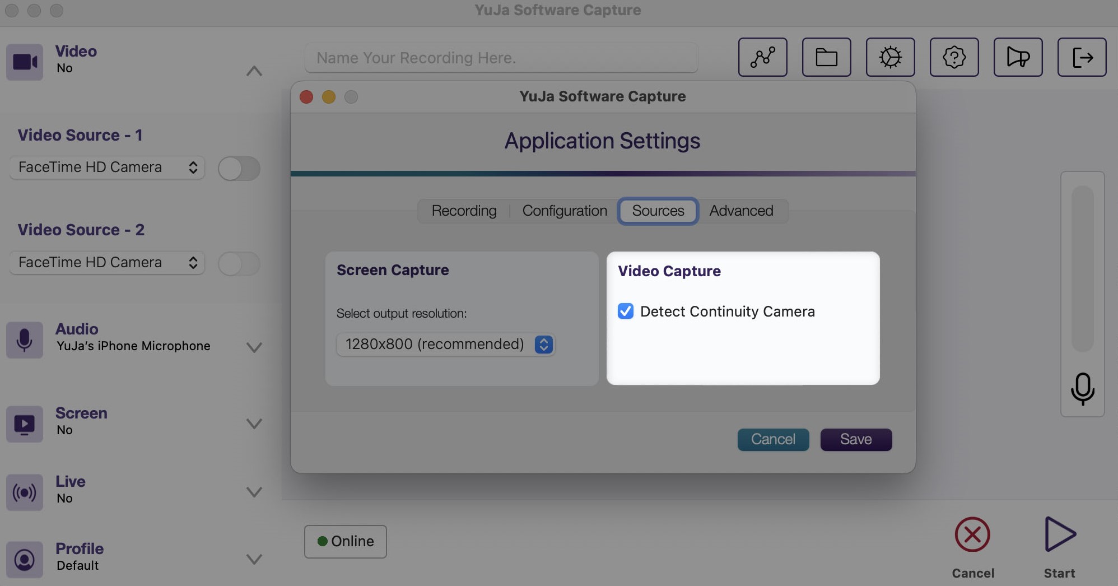Viewport: 1118px width, 586px height.
Task: Open the feedback megaphone icon
Action: click(x=1018, y=57)
